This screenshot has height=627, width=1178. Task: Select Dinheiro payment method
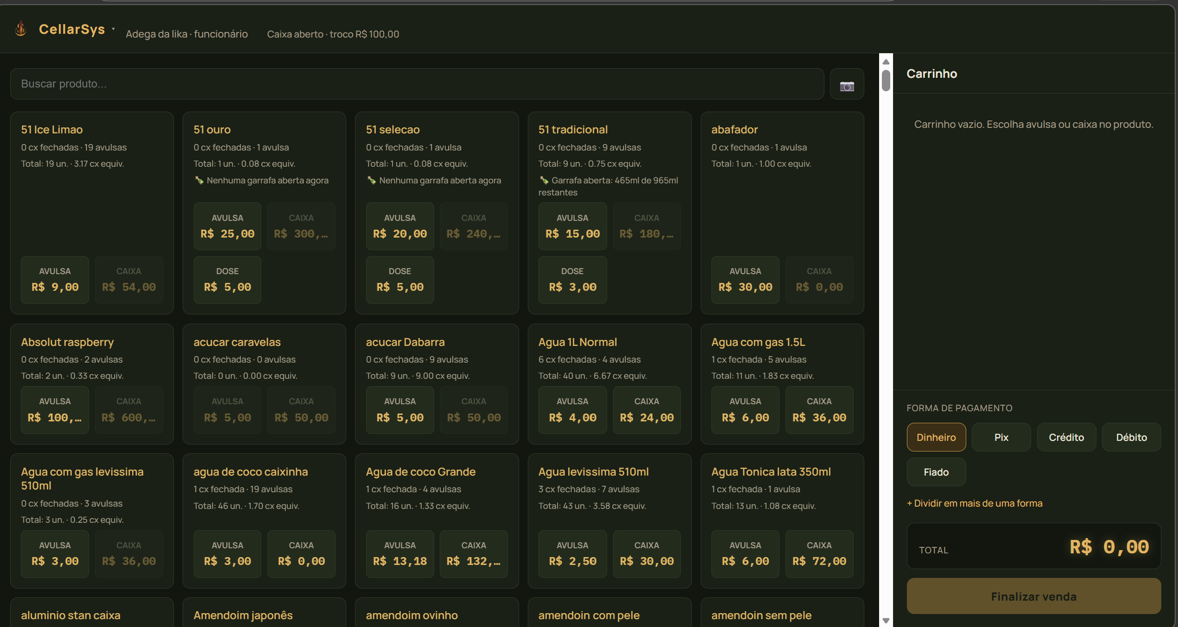pos(936,437)
